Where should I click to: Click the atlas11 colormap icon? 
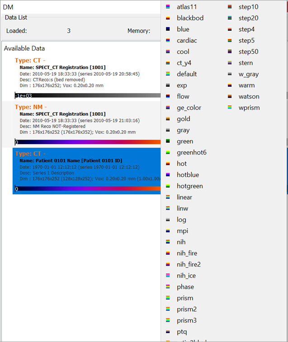tap(168, 7)
